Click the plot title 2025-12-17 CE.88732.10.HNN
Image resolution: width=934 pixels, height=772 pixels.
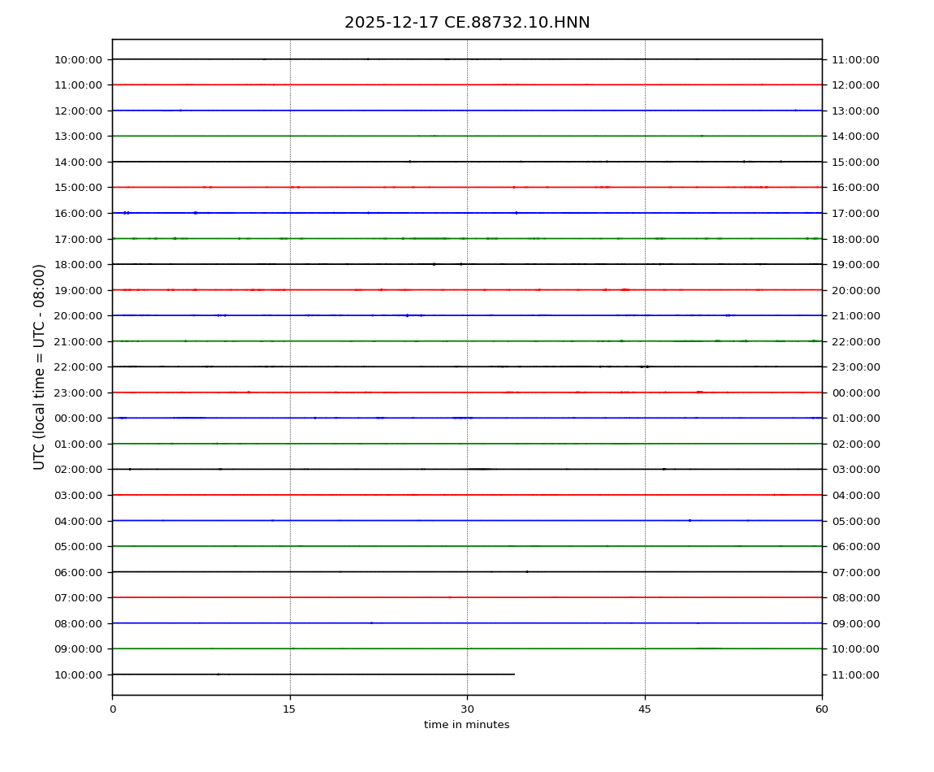tap(467, 23)
